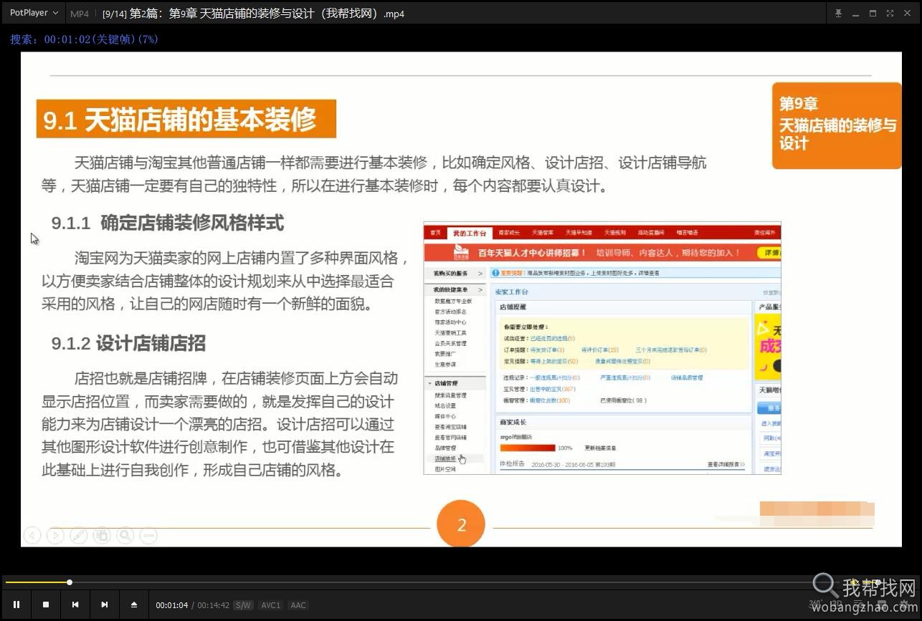Click the seek bar position handle
Viewport: 922px width, 621px height.
70,582
